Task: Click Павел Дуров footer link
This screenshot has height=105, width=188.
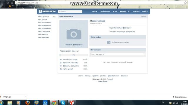Action: point(103,81)
